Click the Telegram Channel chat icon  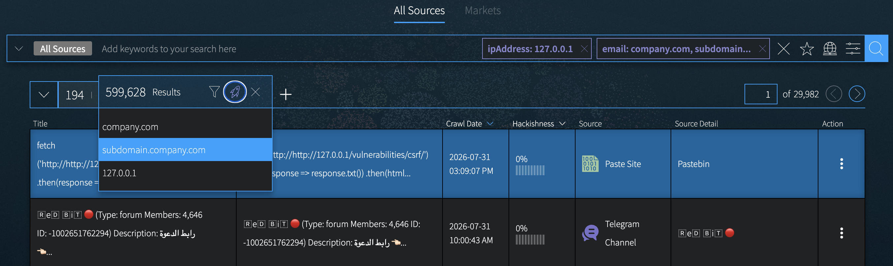click(590, 233)
